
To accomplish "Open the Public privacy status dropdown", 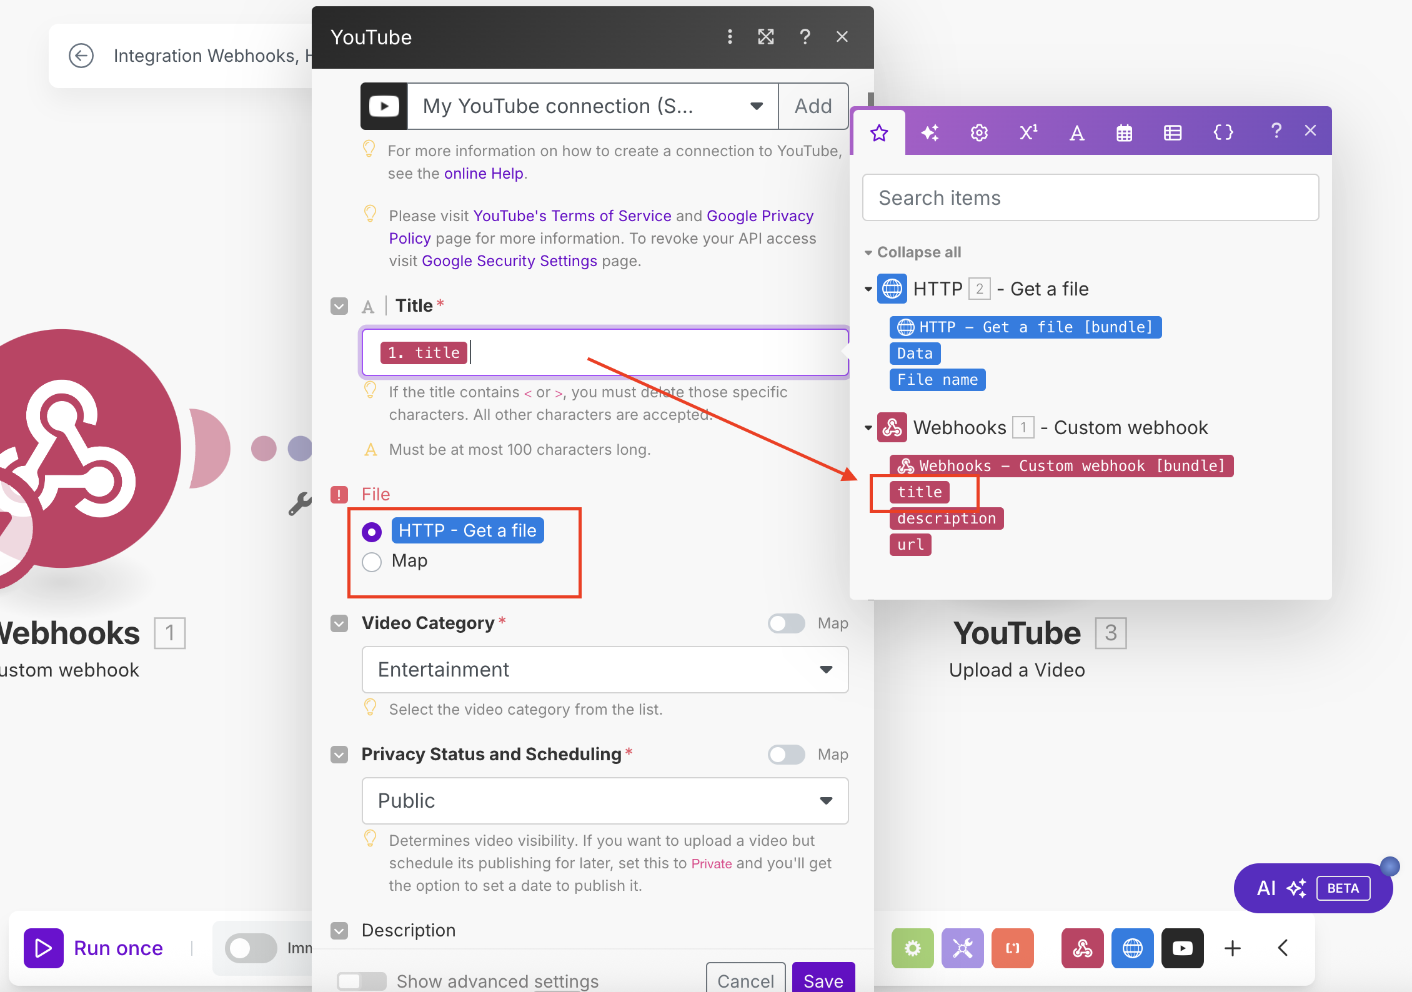I will 605,801.
